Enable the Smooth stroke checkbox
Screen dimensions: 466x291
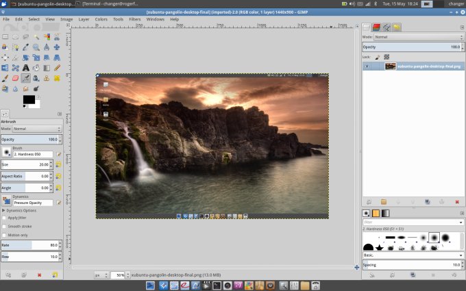coord(4,226)
